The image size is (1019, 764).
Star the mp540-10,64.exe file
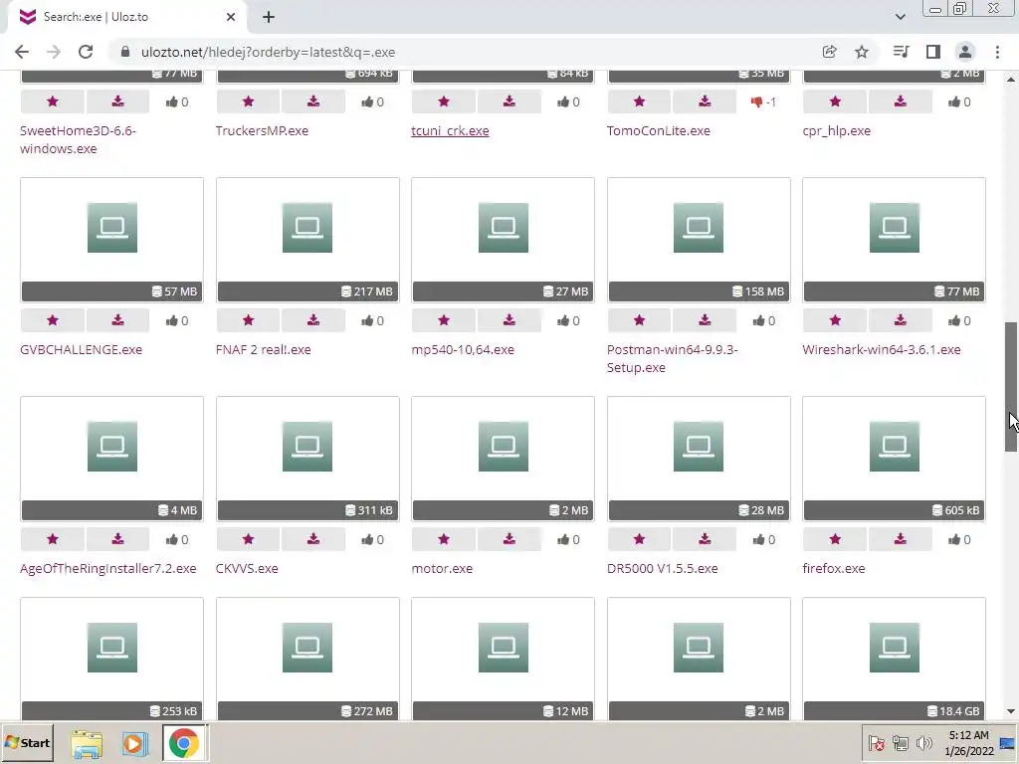(x=444, y=320)
